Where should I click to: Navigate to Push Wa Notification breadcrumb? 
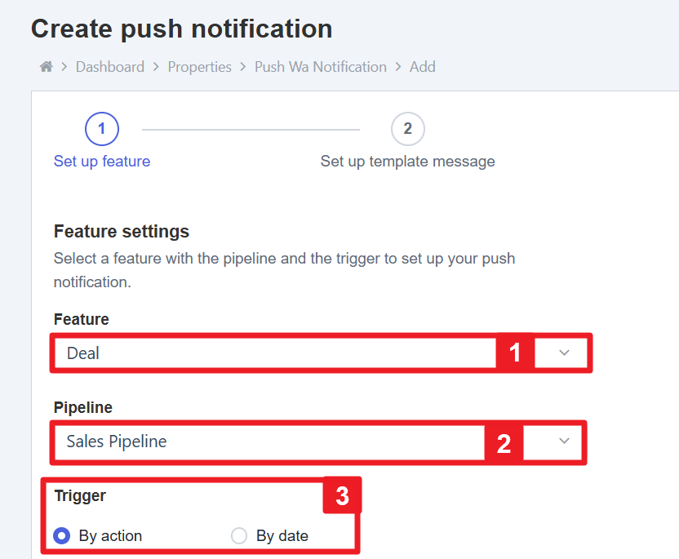point(321,67)
